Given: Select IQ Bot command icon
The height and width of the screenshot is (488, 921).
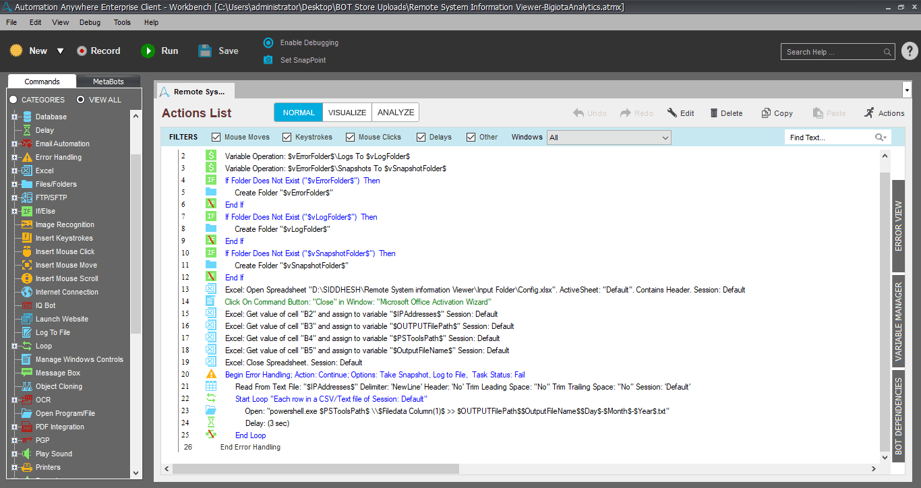Looking at the screenshot, I should [x=27, y=305].
